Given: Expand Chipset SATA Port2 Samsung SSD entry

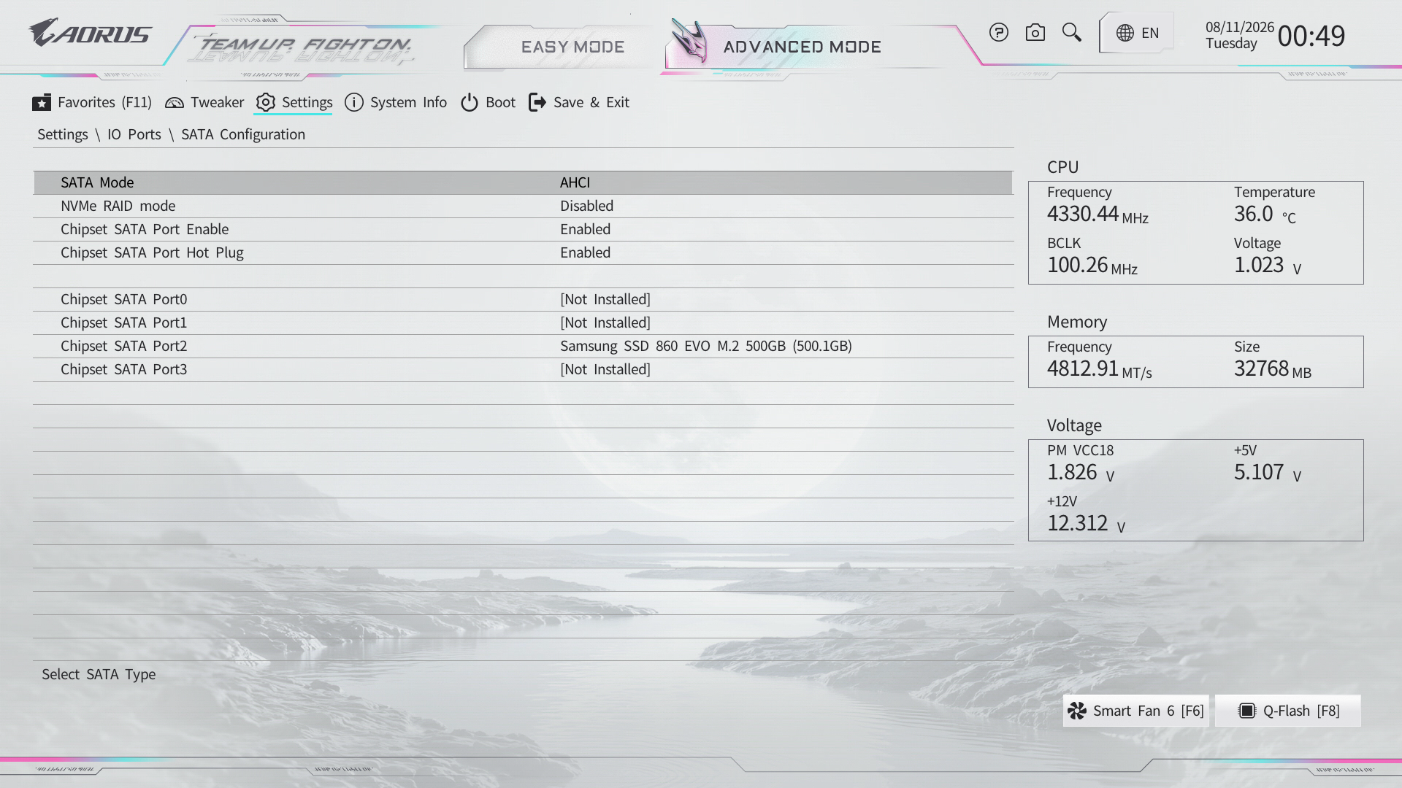Looking at the screenshot, I should coord(523,346).
